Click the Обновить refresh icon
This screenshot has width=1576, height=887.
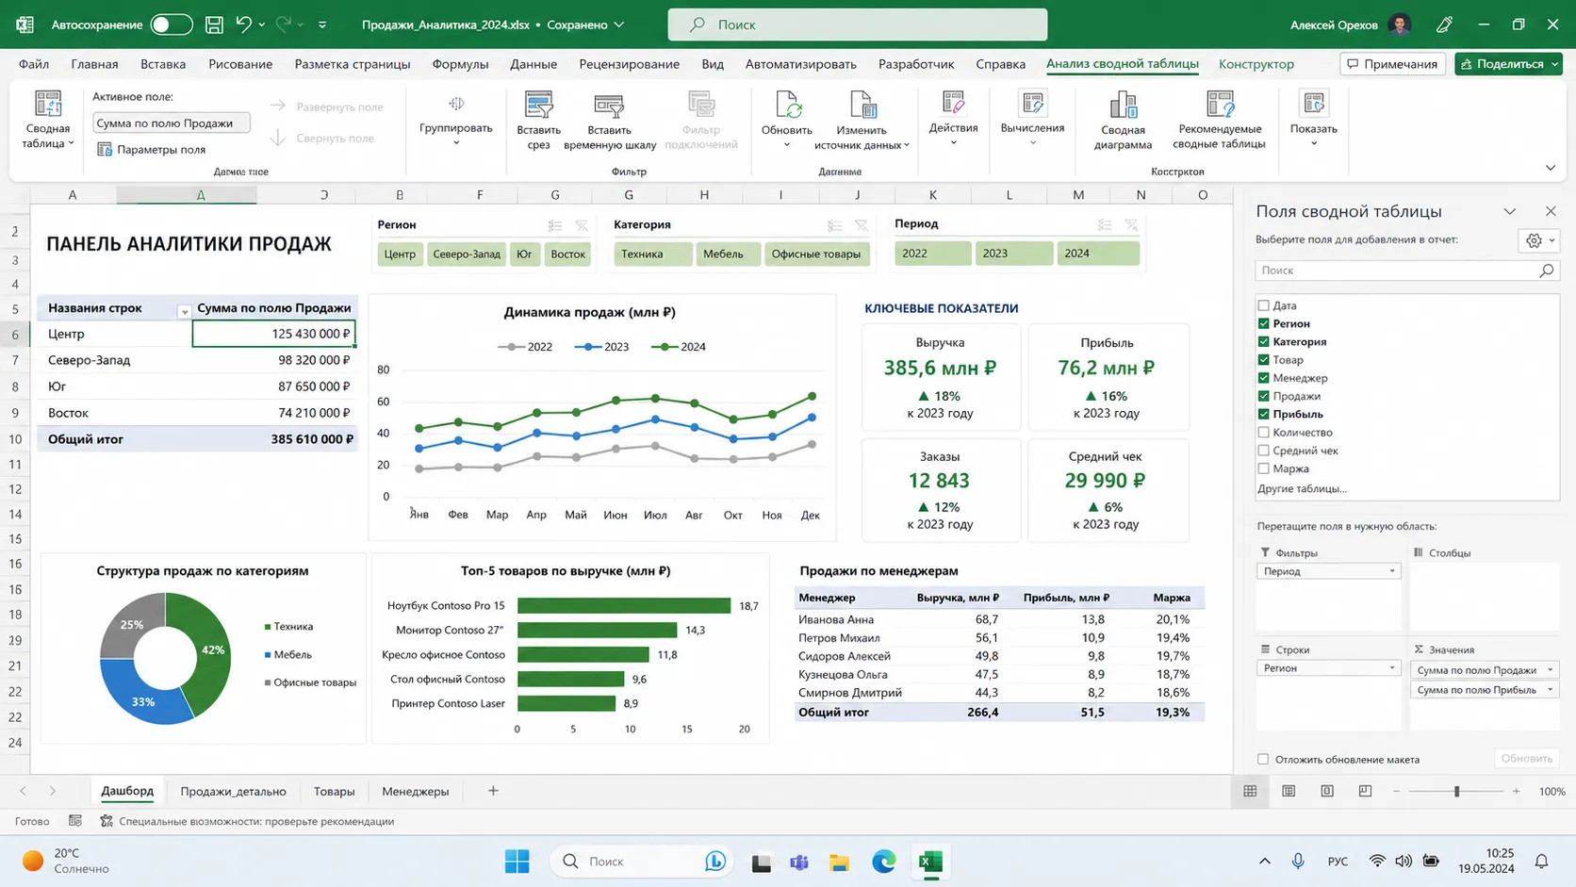787,105
